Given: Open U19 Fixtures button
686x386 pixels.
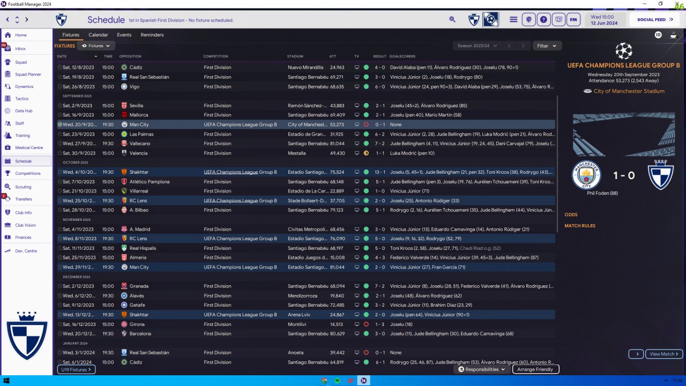Looking at the screenshot, I should click(76, 369).
